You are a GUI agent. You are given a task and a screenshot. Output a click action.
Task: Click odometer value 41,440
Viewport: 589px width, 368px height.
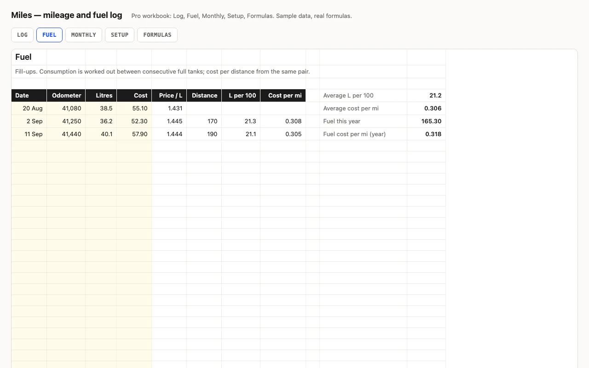66,134
